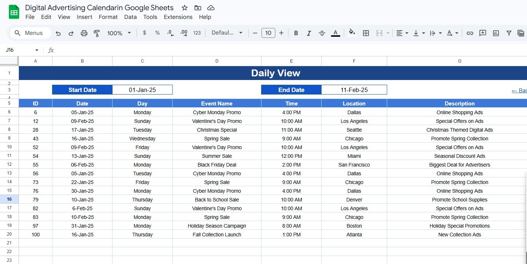Print the spreadsheet
This screenshot has width=527, height=264.
pyautogui.click(x=84, y=33)
